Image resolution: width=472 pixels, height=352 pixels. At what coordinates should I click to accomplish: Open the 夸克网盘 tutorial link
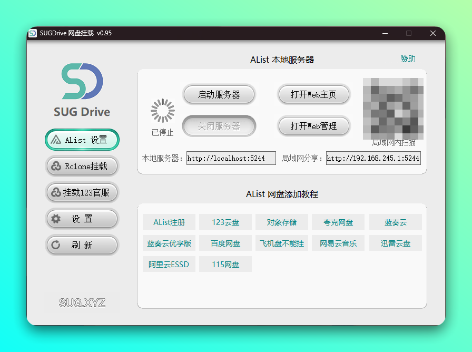338,222
